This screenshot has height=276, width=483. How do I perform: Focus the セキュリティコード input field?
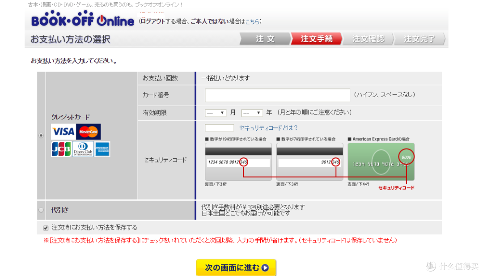[219, 128]
